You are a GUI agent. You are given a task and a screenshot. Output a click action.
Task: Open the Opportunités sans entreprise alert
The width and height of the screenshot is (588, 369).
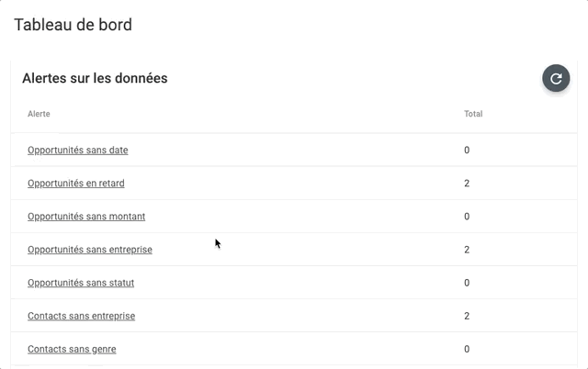click(90, 250)
